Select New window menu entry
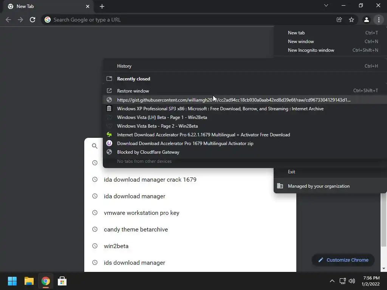387x290 pixels. click(330, 42)
